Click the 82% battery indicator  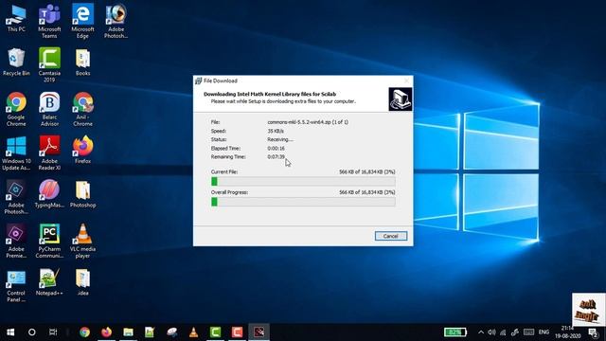pos(454,332)
